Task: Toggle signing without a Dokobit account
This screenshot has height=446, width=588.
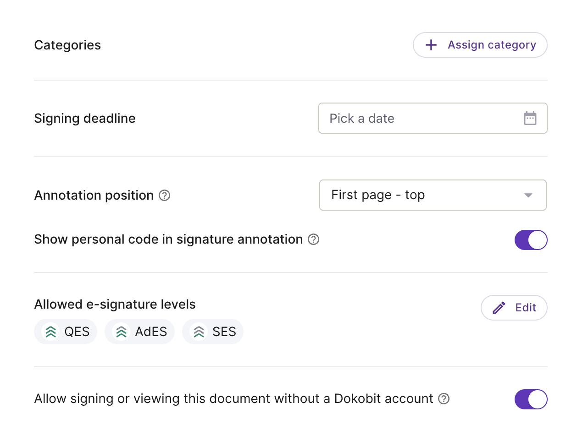Action: point(531,399)
